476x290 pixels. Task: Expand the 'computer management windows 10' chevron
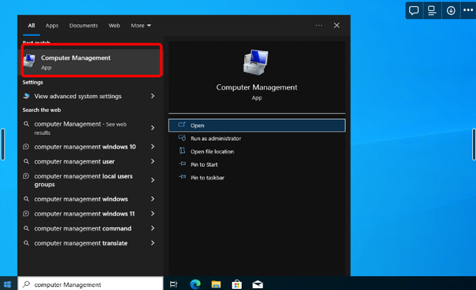[153, 147]
